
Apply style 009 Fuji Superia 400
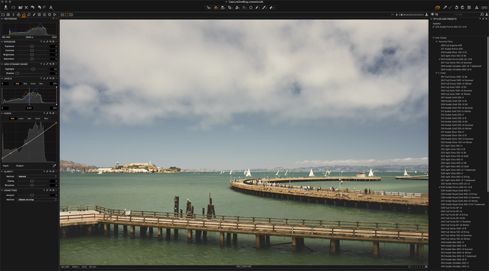[x=451, y=45]
